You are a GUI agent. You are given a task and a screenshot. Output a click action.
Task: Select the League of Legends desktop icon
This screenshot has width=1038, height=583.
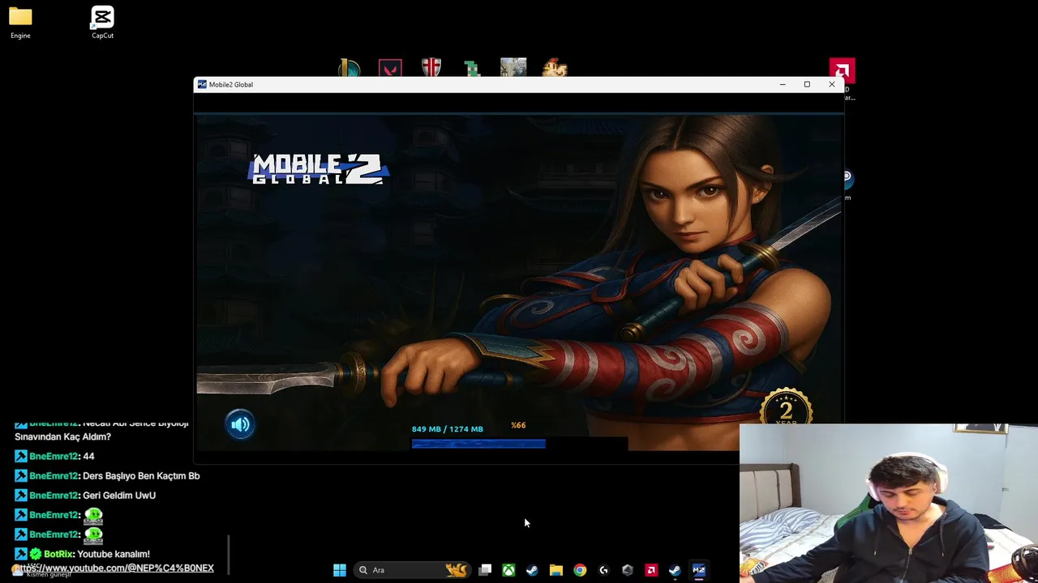(x=349, y=68)
